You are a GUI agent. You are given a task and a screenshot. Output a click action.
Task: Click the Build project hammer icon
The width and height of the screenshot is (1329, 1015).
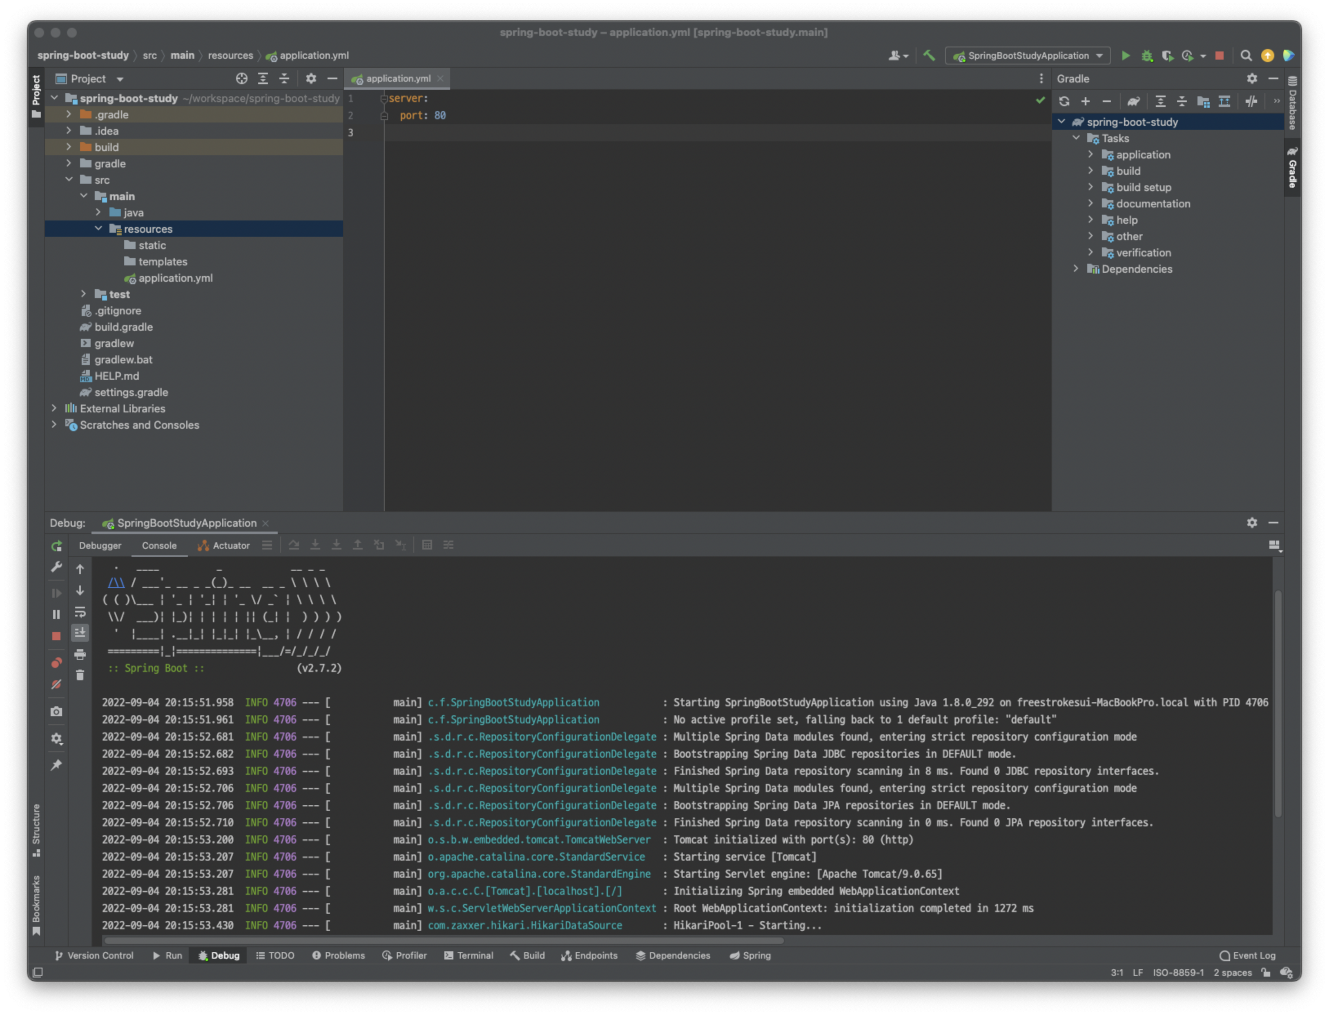tap(929, 56)
